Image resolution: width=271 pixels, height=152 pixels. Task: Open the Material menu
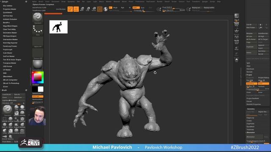(x=116, y=2)
